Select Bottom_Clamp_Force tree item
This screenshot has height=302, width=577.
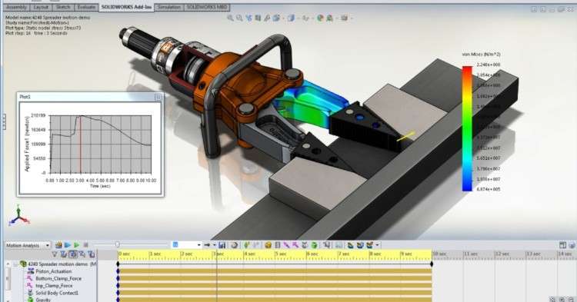[58, 278]
